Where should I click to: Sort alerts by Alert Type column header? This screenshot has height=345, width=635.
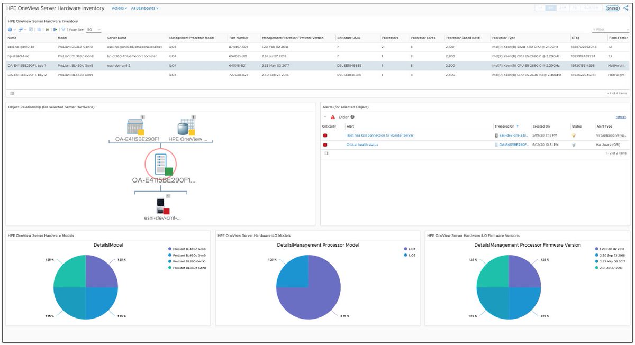[x=604, y=126]
